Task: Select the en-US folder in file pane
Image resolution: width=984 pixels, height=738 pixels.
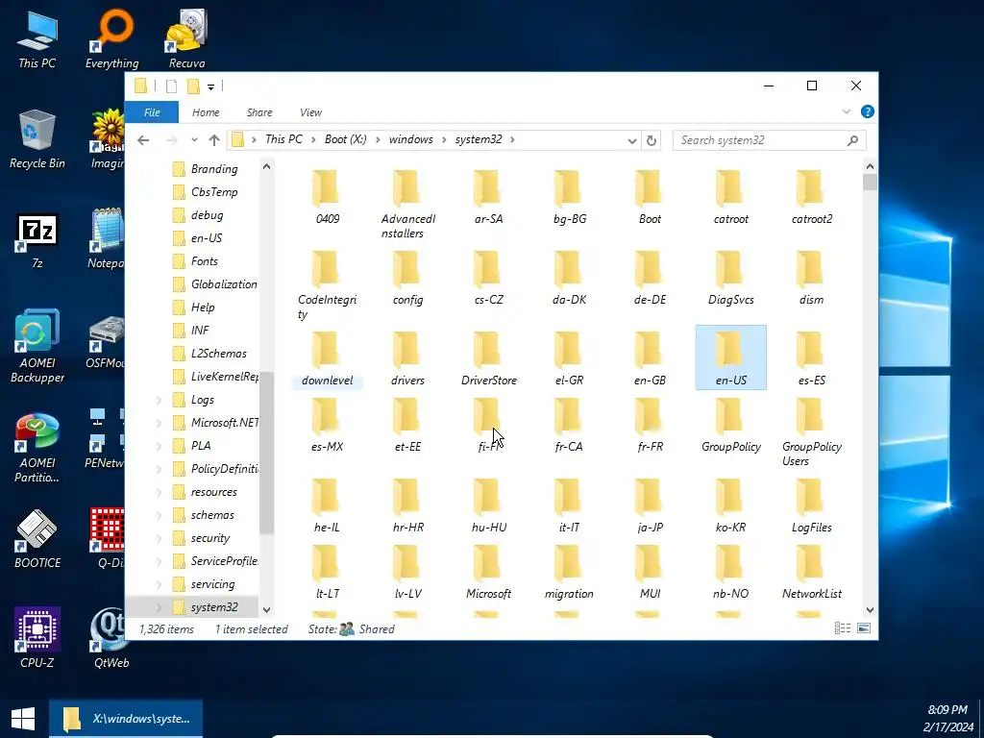Action: (x=730, y=357)
